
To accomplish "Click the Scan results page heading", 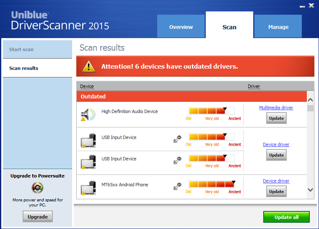I will (x=102, y=48).
